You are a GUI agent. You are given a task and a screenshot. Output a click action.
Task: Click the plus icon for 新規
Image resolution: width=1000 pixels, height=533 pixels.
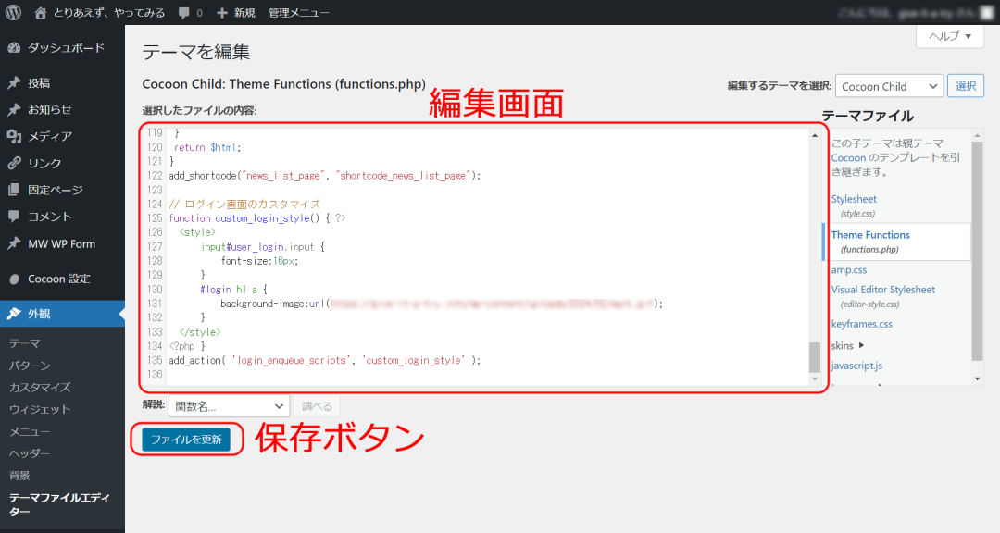point(222,13)
